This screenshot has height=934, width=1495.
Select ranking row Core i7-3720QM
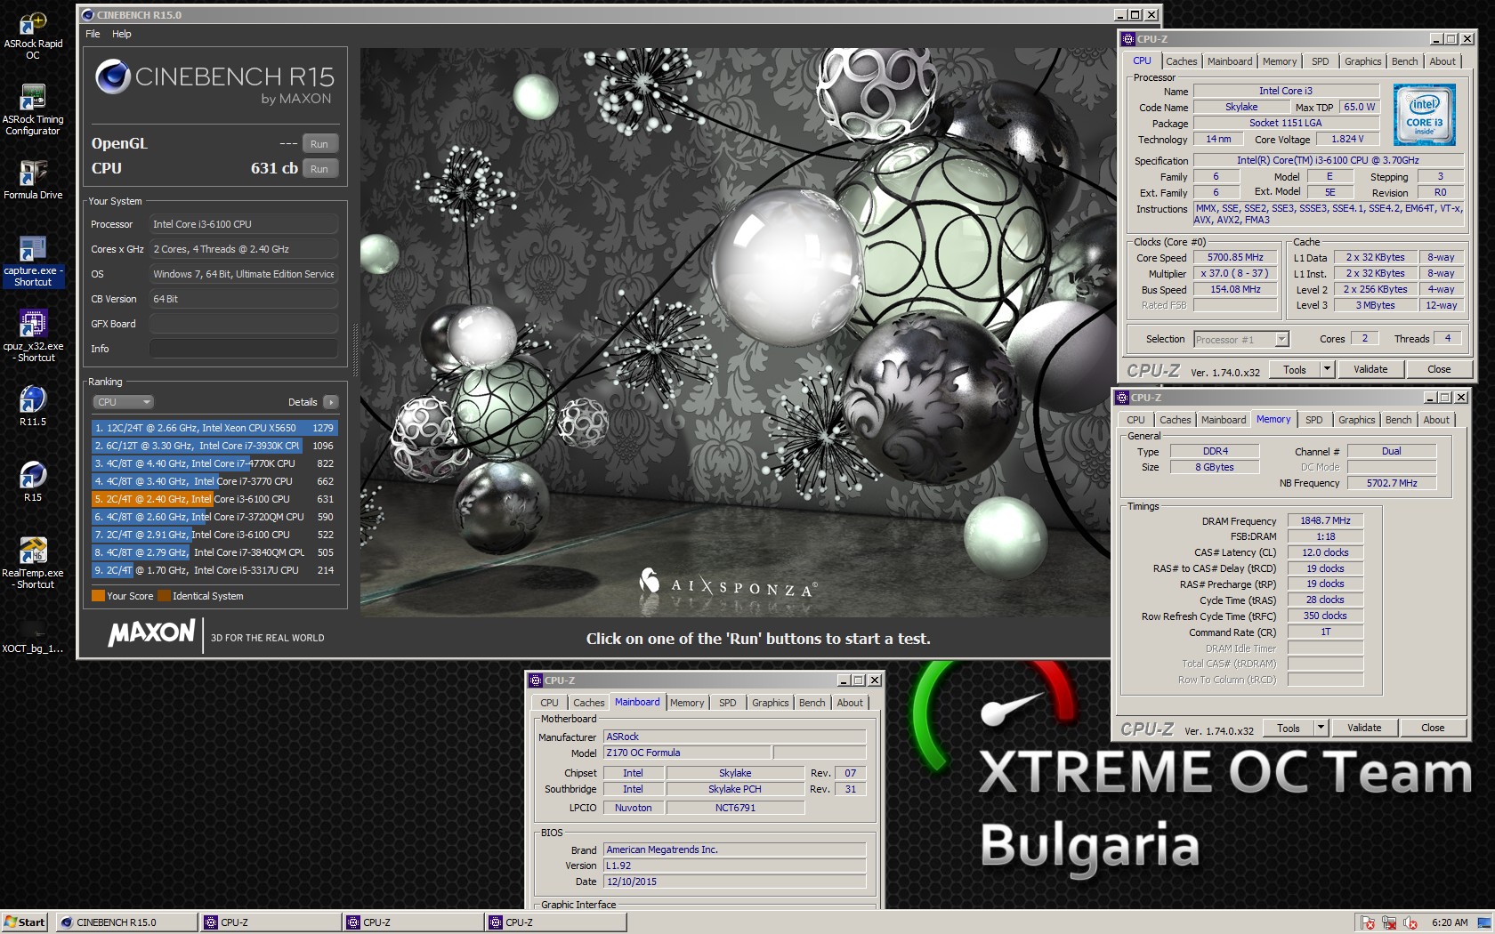click(214, 517)
